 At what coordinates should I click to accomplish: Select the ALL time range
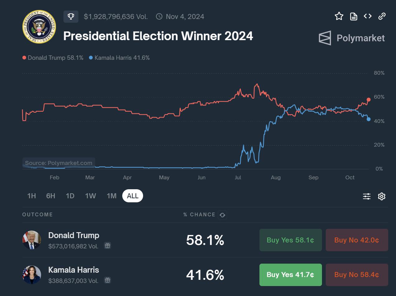click(133, 196)
